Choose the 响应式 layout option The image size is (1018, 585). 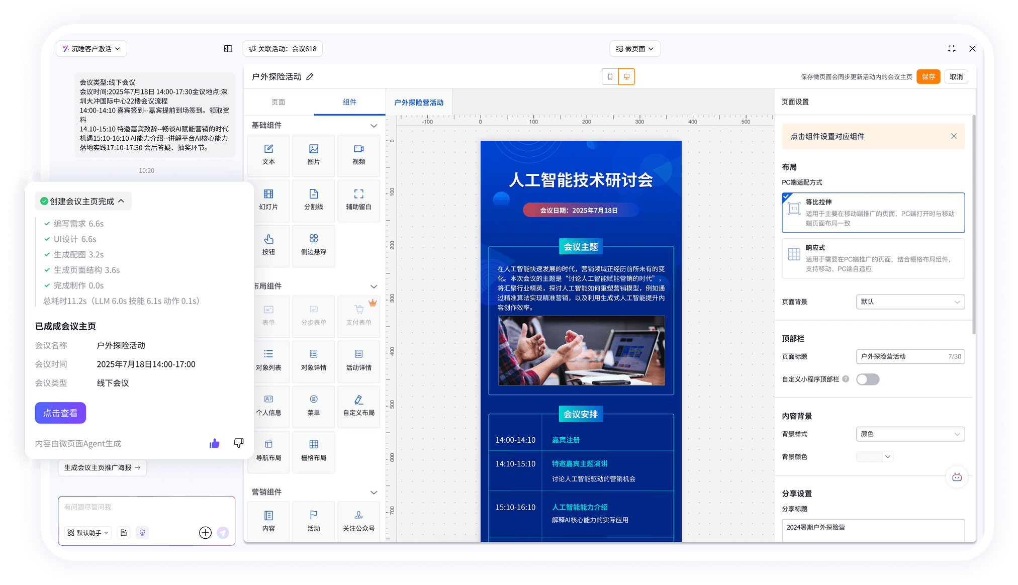pos(873,258)
